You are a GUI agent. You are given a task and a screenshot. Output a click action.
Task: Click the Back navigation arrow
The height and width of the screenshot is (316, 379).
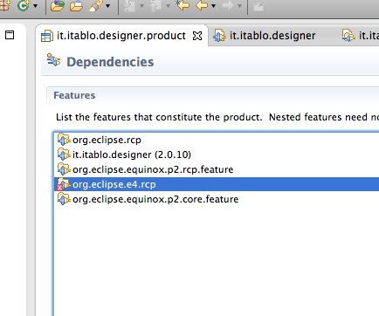pyautogui.click(x=202, y=5)
